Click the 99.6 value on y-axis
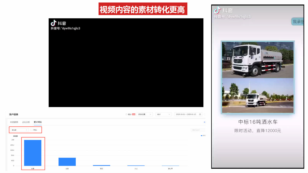308x173 pixels. tap(13, 155)
